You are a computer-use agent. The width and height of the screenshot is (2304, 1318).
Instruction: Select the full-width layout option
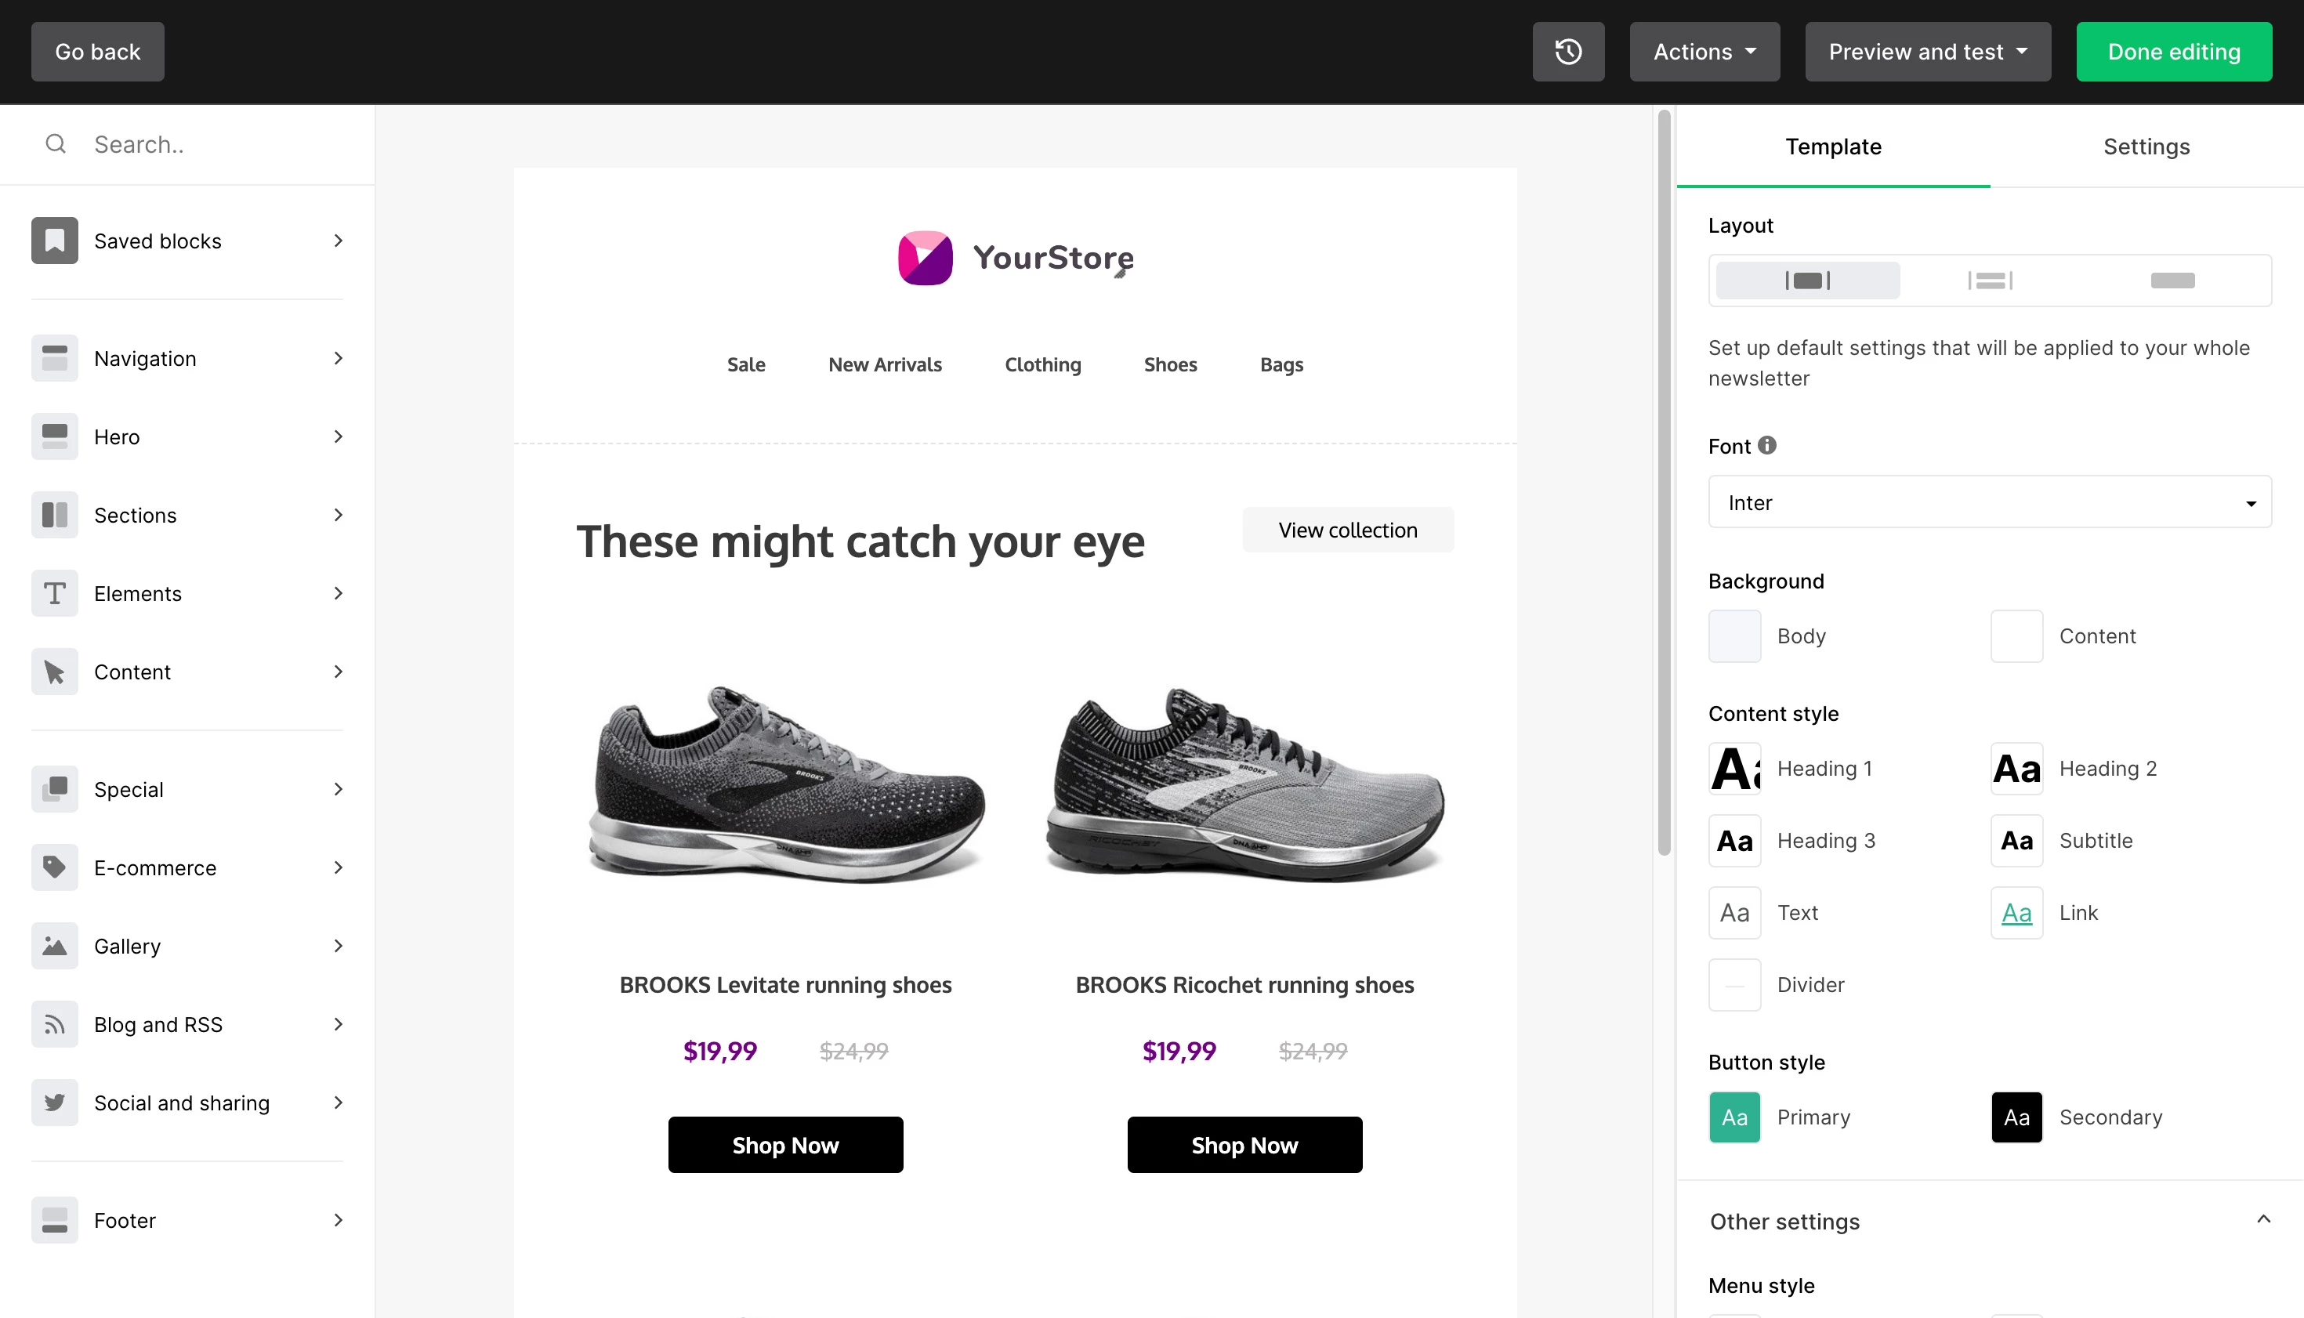(2172, 281)
